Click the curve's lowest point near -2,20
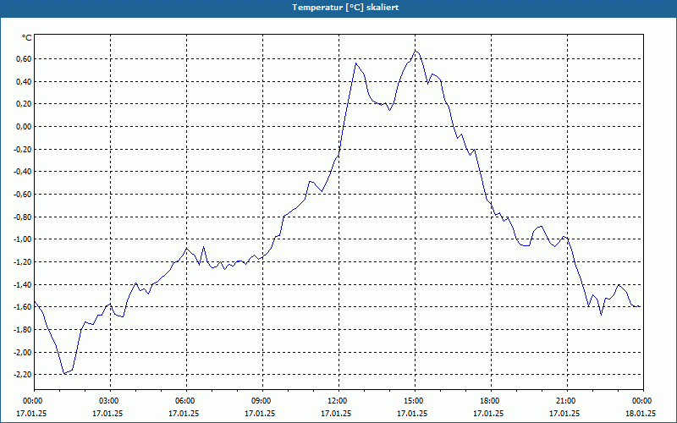 point(64,373)
